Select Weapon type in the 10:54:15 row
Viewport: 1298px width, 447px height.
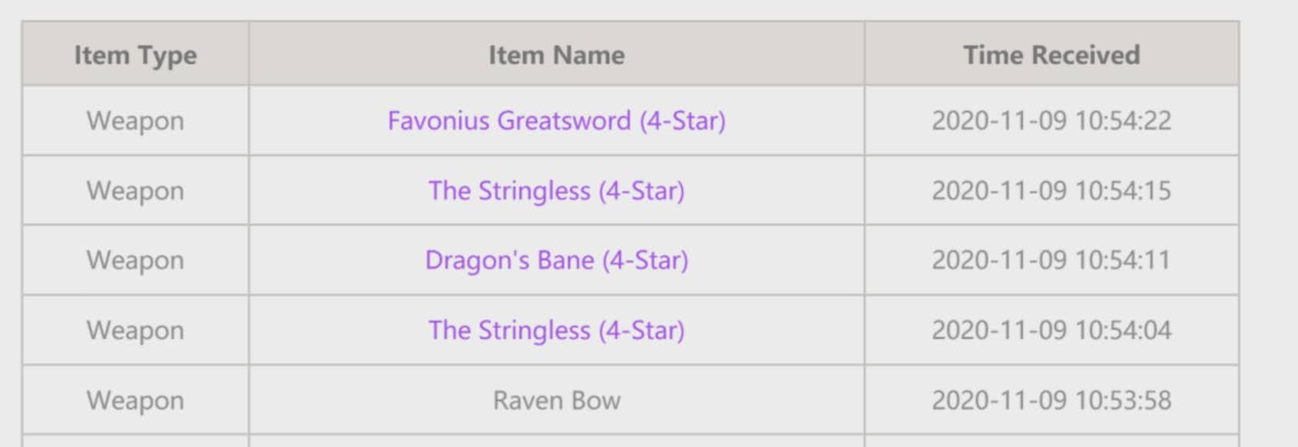click(x=136, y=190)
